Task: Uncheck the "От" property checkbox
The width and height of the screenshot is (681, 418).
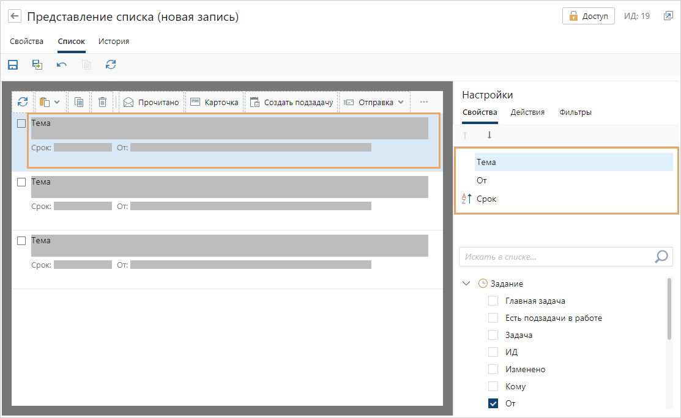Action: coord(493,403)
